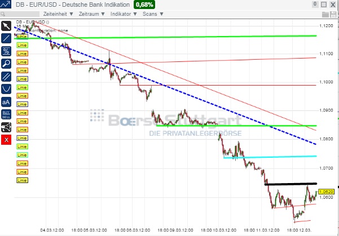339x236 pixels.
Task: Click the '0' counter button in title bar
Action: click(315, 4)
